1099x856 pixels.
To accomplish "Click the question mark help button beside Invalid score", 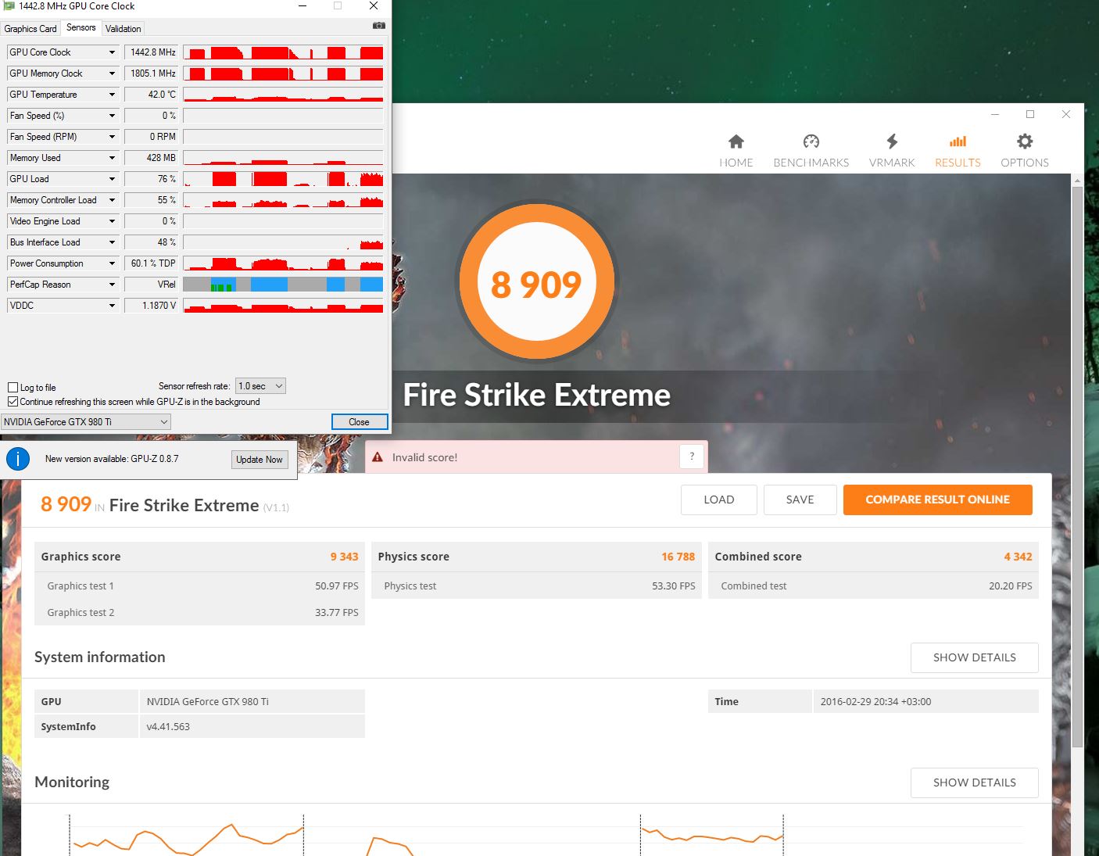I will (692, 457).
